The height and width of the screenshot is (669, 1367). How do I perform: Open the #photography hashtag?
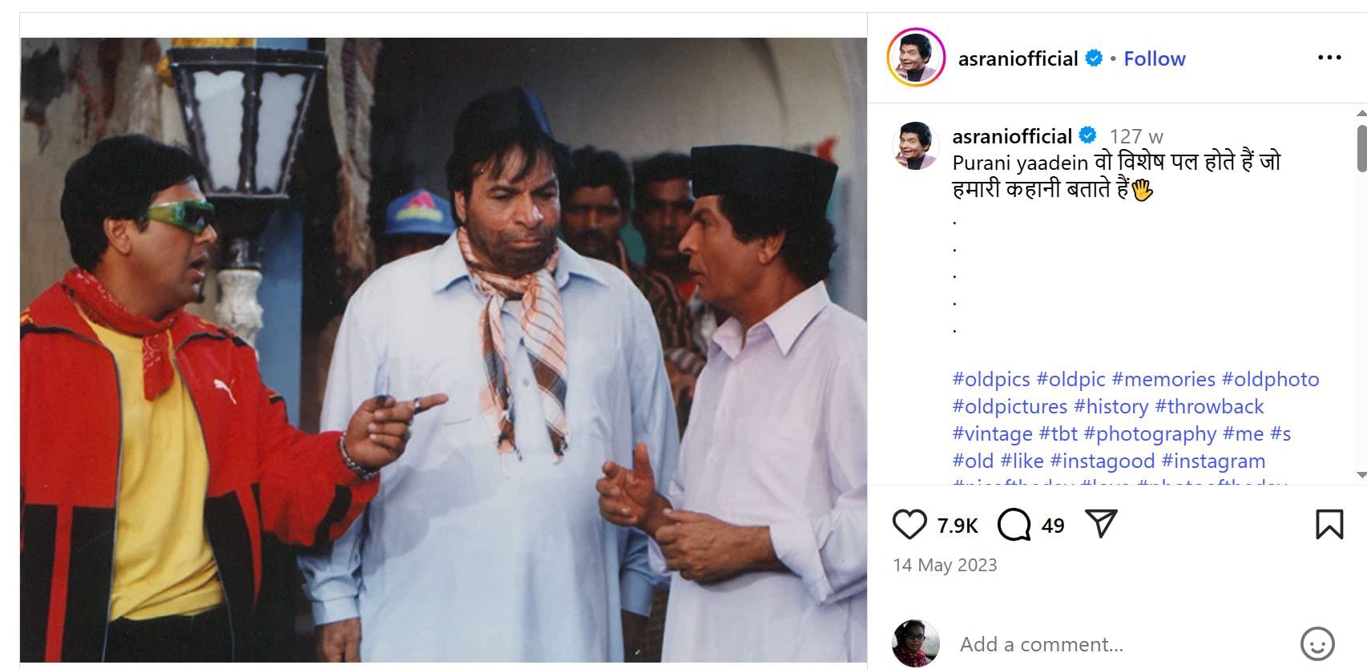1150,433
